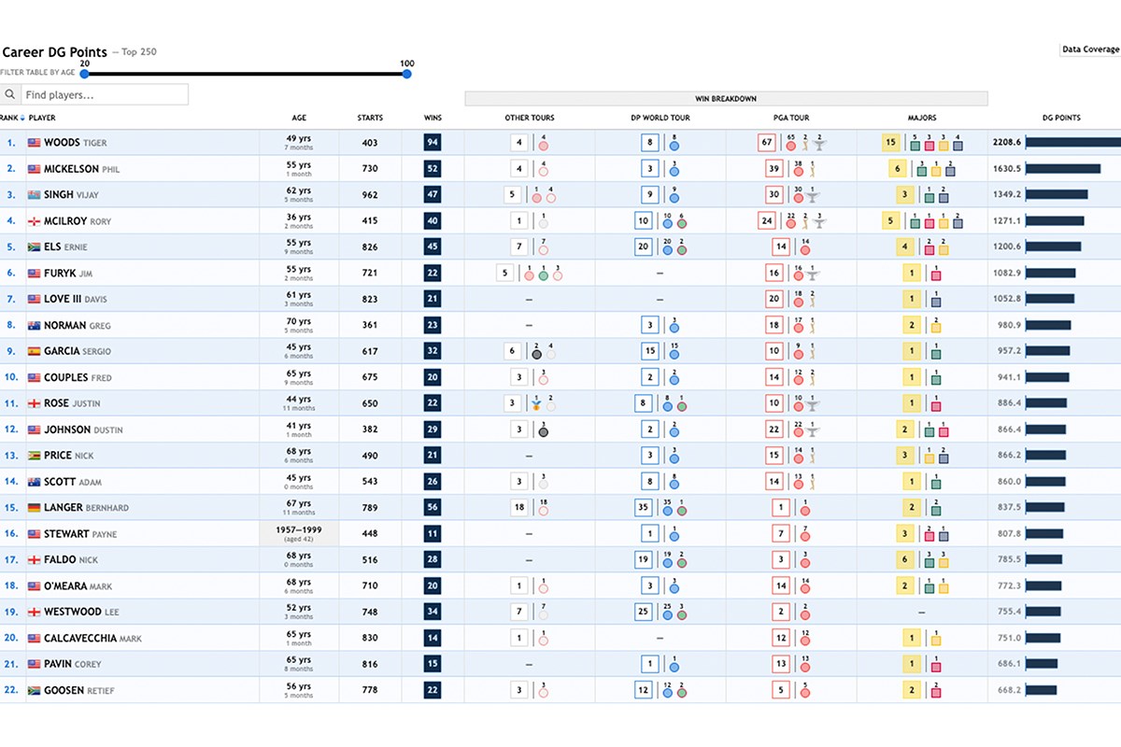The width and height of the screenshot is (1121, 747).
Task: Sort table by RANK column
Action: (x=10, y=118)
